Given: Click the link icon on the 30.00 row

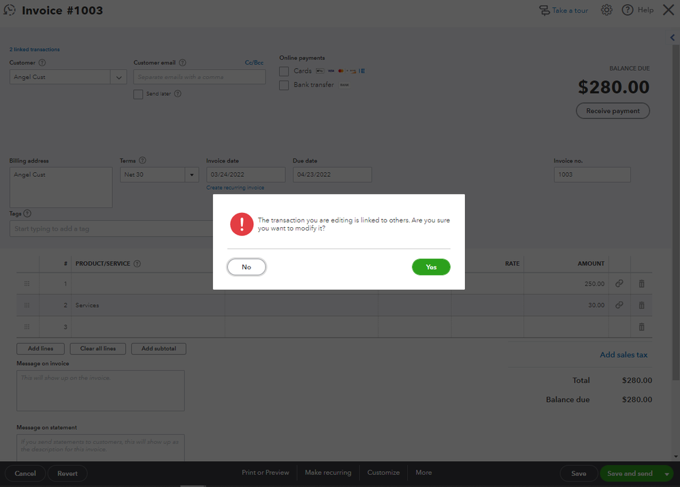Looking at the screenshot, I should 619,305.
